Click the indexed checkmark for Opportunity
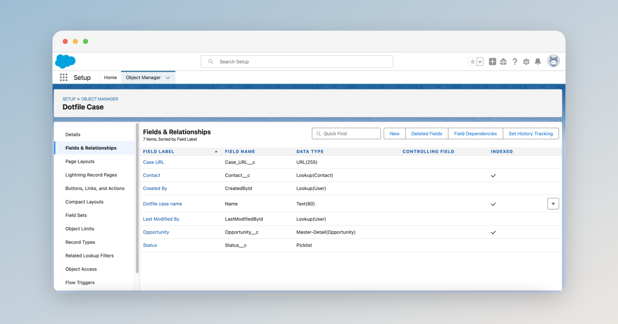618x324 pixels. 493,232
